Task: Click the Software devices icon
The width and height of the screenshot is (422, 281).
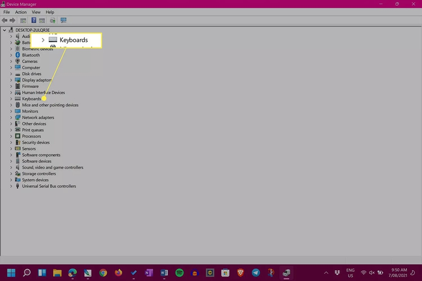Action: click(18, 161)
